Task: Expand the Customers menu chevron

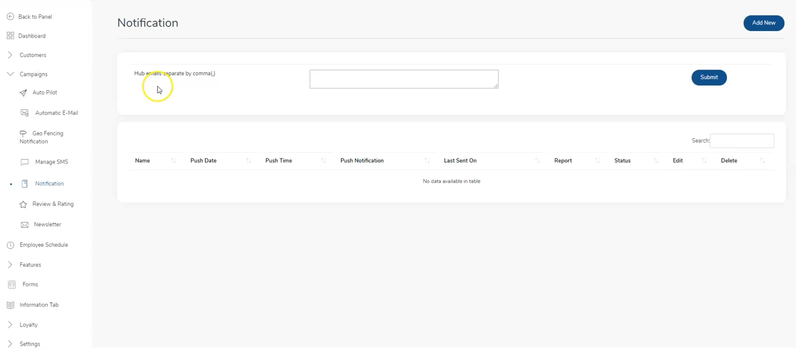Action: 10,55
